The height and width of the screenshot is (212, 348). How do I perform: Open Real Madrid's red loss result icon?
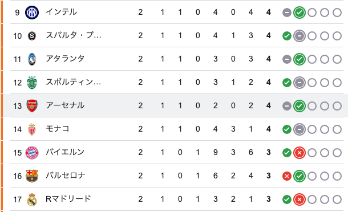300,199
